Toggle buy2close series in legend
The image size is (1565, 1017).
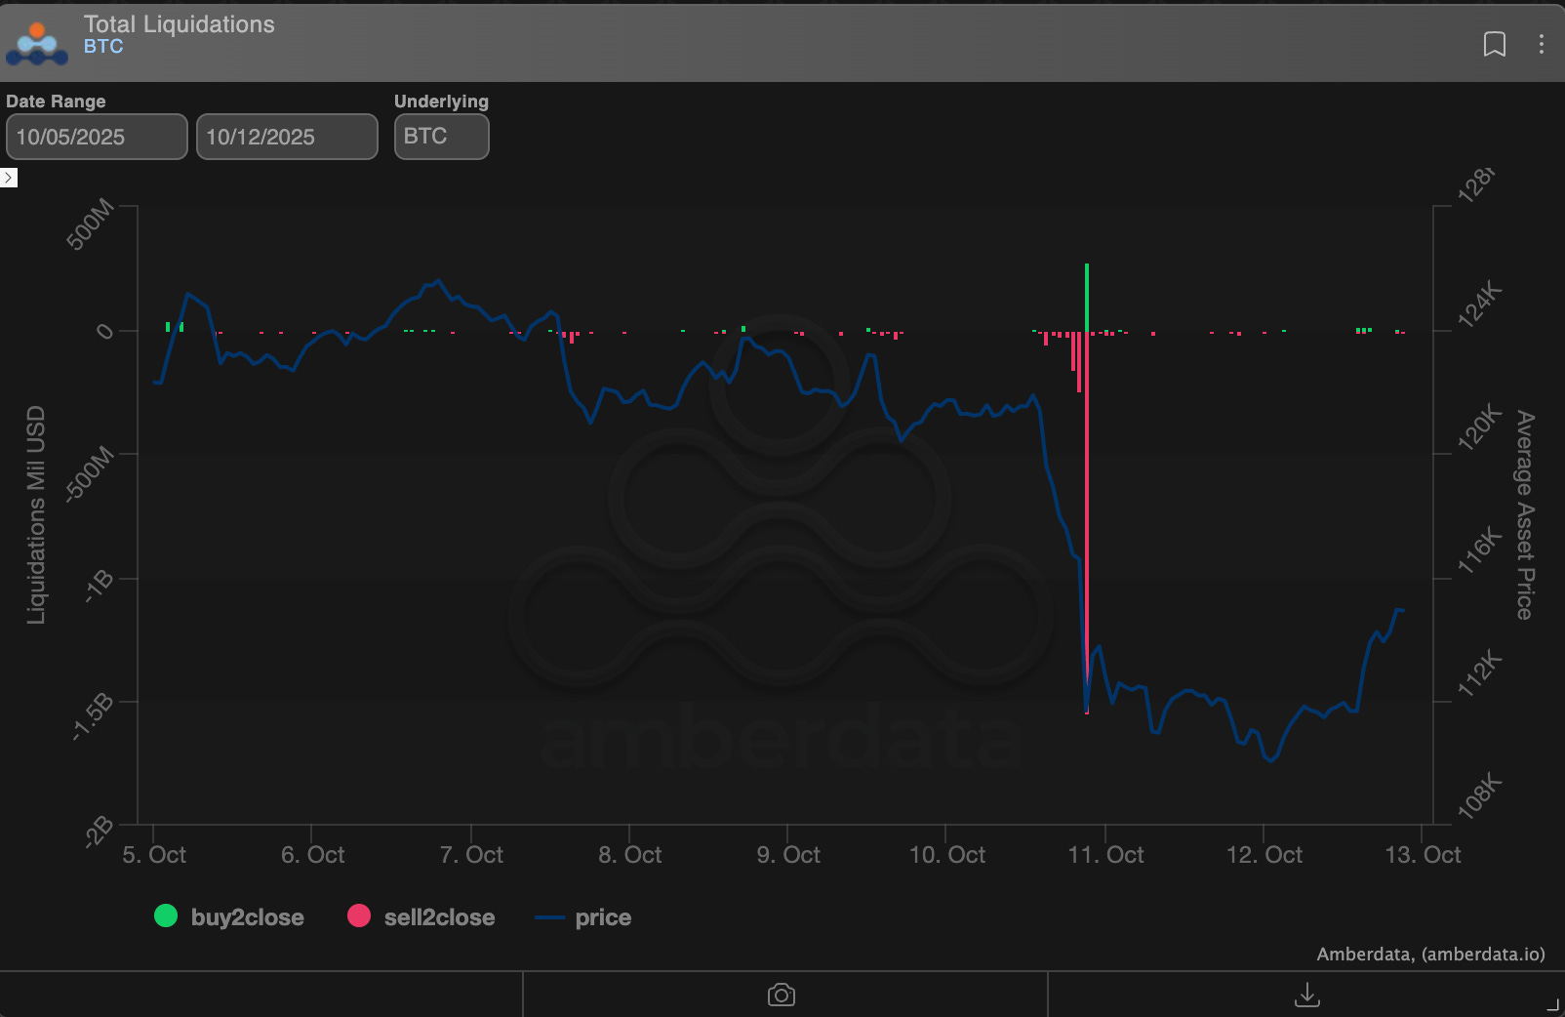[229, 916]
